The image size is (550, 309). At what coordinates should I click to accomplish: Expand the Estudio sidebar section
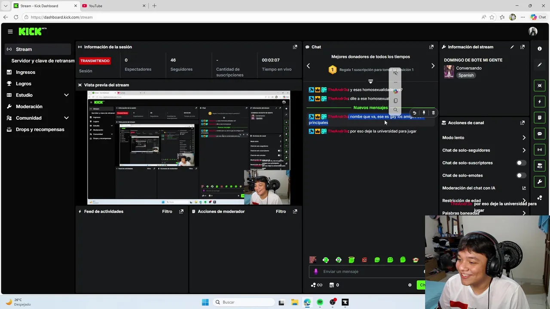(x=66, y=95)
